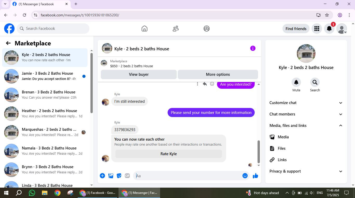The image size is (355, 198).
Task: Open Brynn 3 Beds 2 Baths conversation
Action: pos(45,169)
